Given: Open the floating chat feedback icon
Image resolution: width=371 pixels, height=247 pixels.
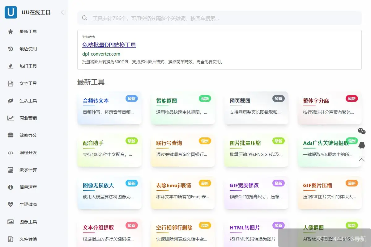Looking at the screenshot, I should click(x=362, y=131).
